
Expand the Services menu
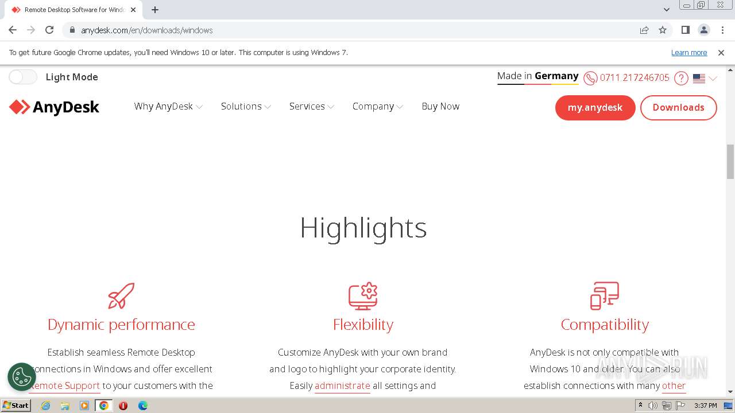point(312,106)
